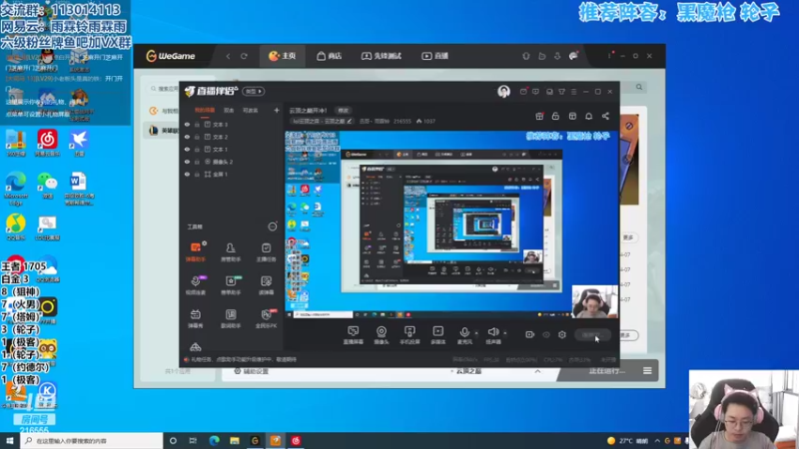Open the notification bell above preview
The width and height of the screenshot is (799, 449).
[x=588, y=116]
